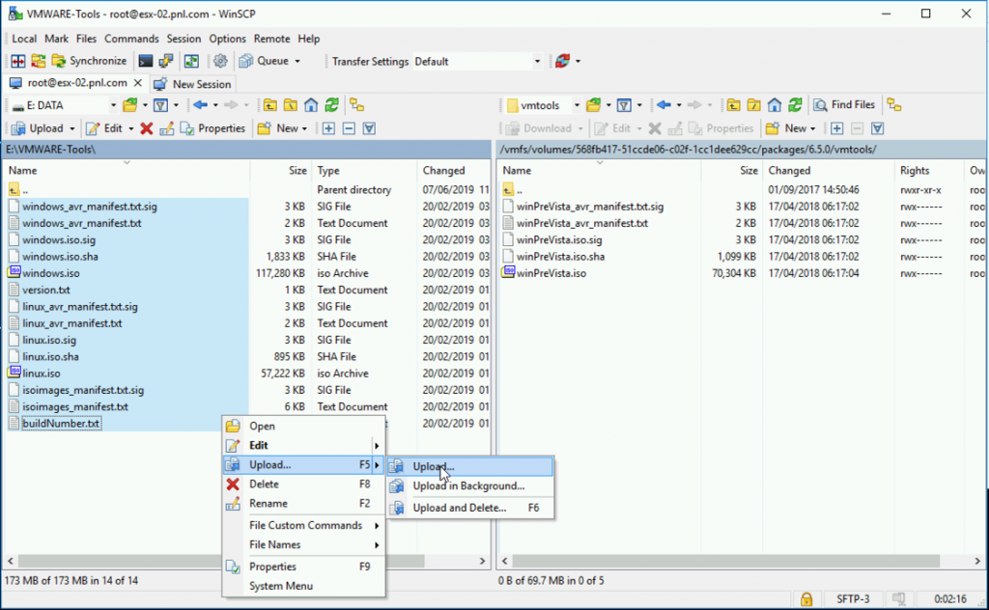Viewport: 989px width, 610px height.
Task: Expand the Transfer Settings Default dropdown
Action: (x=538, y=62)
